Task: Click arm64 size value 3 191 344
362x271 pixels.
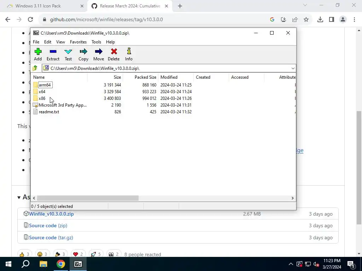Action: (x=112, y=85)
